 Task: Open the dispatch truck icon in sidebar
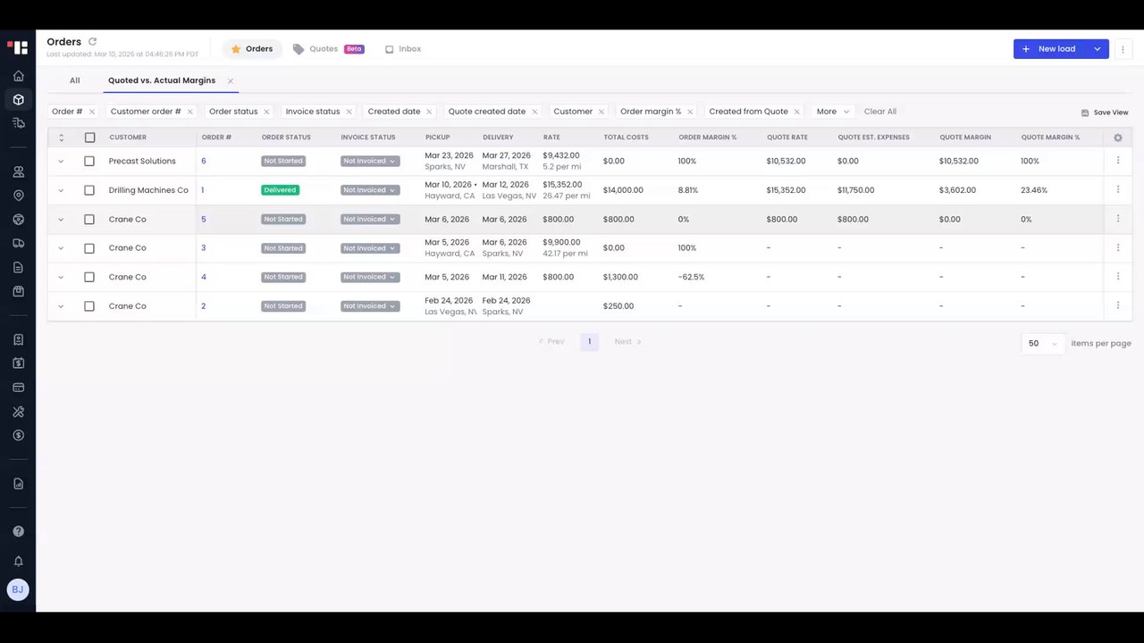click(18, 122)
